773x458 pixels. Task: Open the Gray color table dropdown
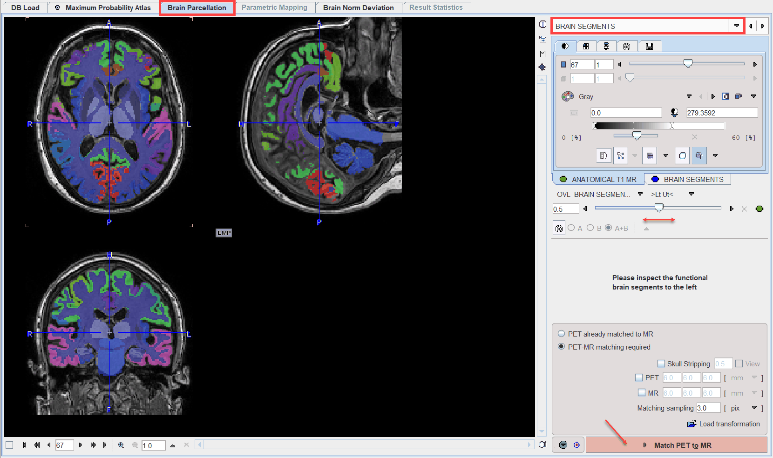pos(689,96)
